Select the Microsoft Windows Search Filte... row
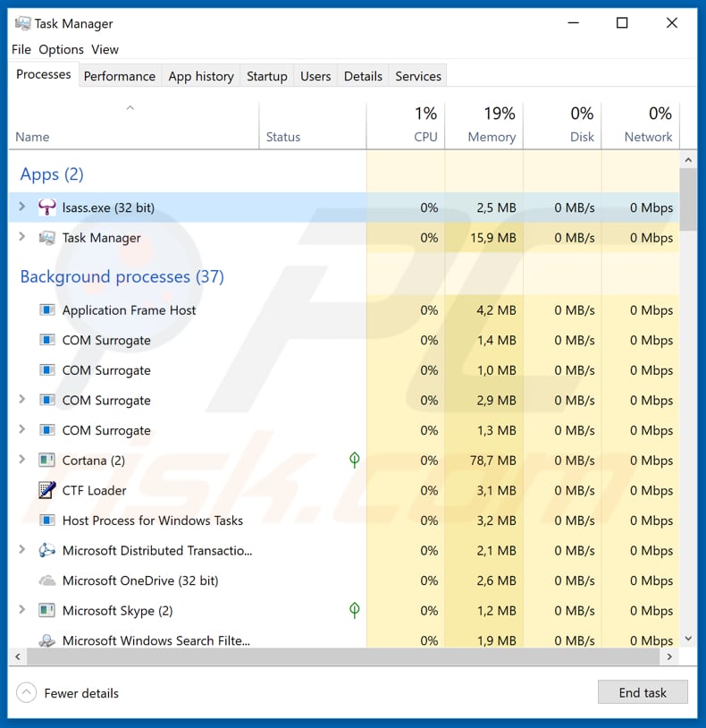Viewport: 706px width, 728px height. click(x=344, y=640)
